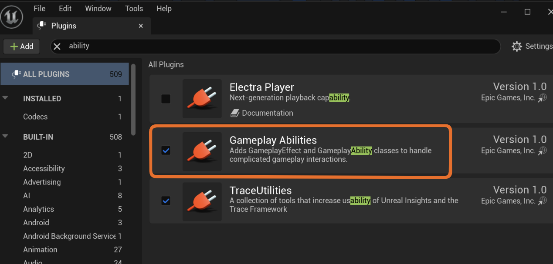
Task: Disable the Gameplay Abilities plugin checkbox
Action: pyautogui.click(x=166, y=150)
